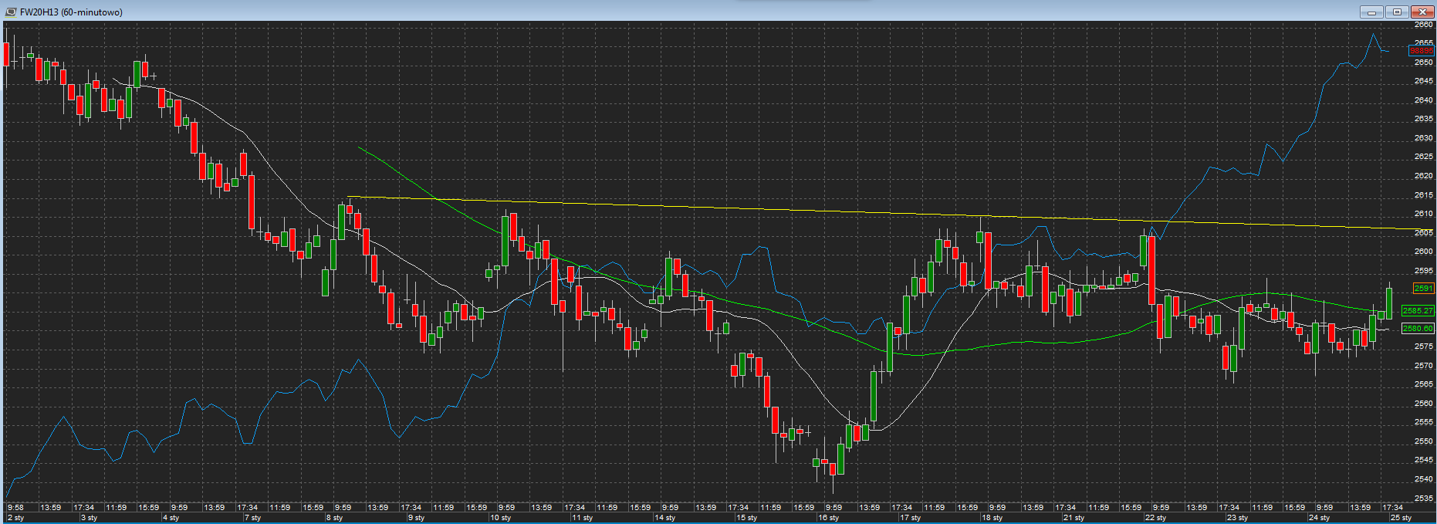
Task: Close the FW20H13 chart window
Action: click(x=1422, y=12)
